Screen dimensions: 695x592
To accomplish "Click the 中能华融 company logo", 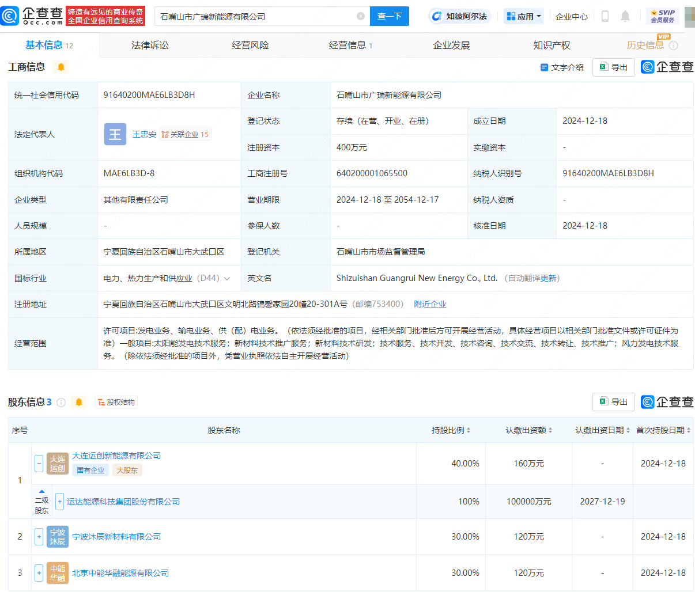I will 58,573.
